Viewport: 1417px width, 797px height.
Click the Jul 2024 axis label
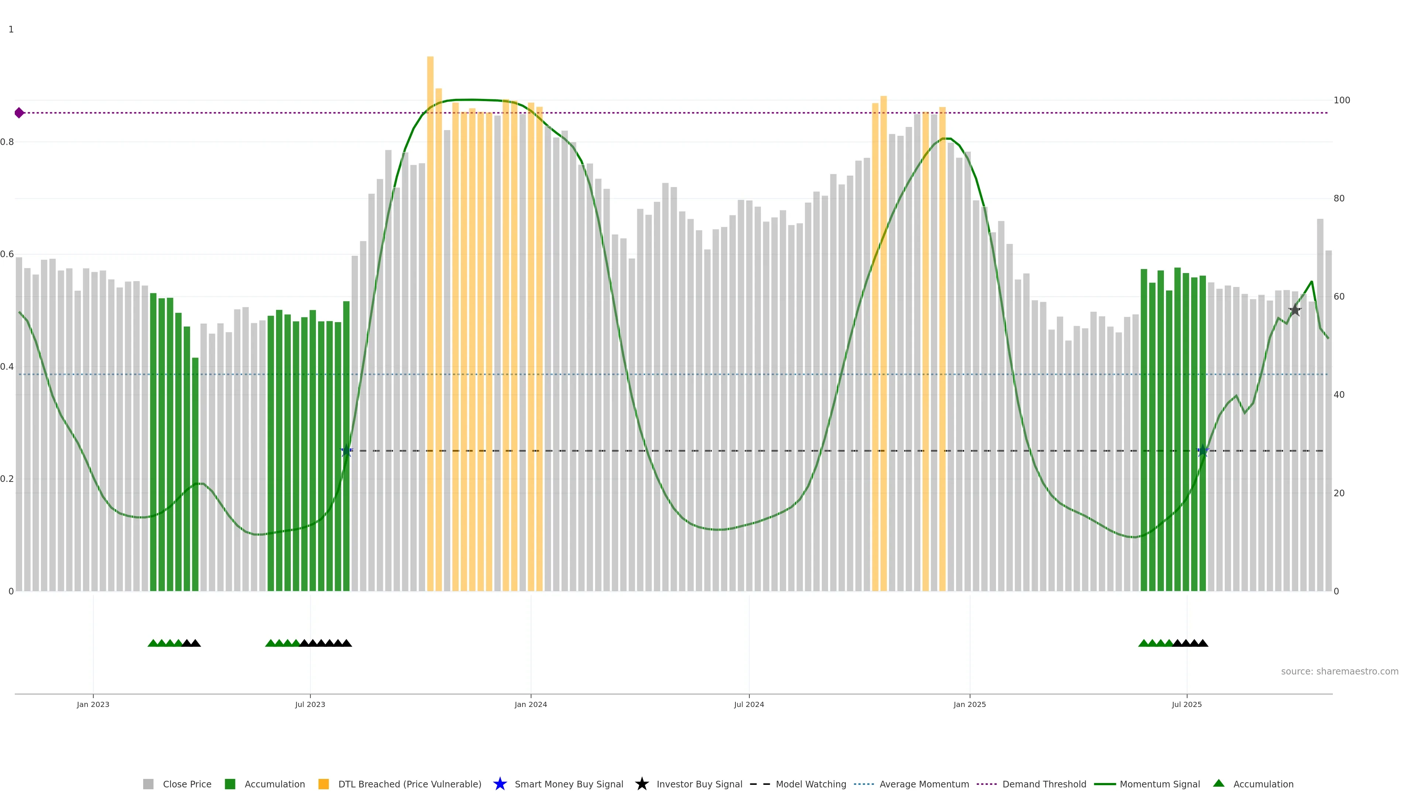[x=749, y=704]
